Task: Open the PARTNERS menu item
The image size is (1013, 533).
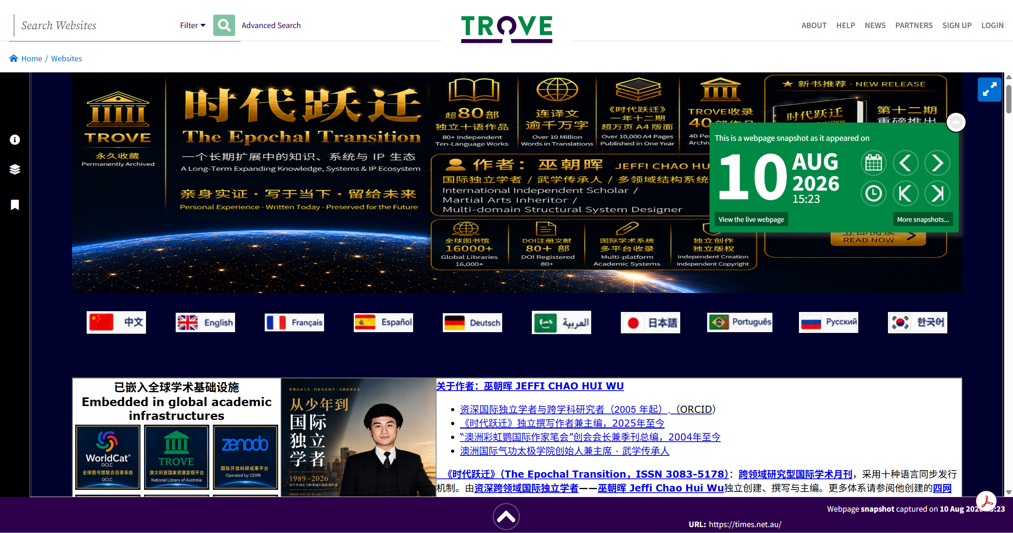Action: pos(914,25)
